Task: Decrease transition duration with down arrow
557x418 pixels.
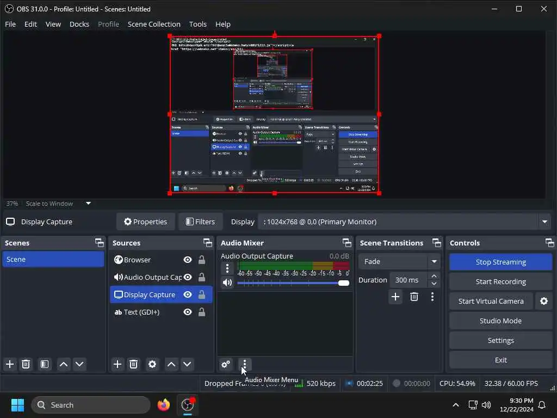Action: click(434, 284)
